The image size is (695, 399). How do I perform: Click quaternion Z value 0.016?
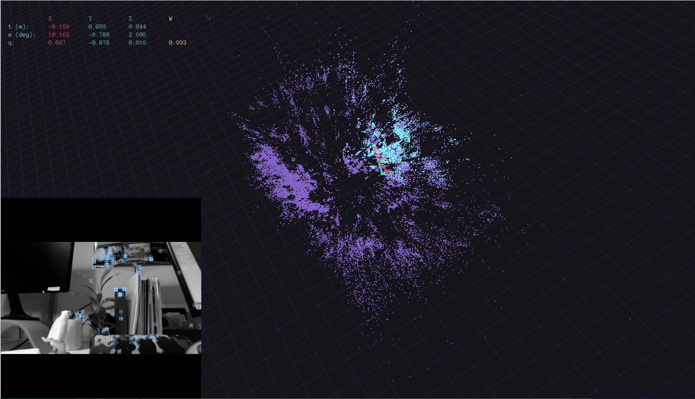click(x=137, y=43)
